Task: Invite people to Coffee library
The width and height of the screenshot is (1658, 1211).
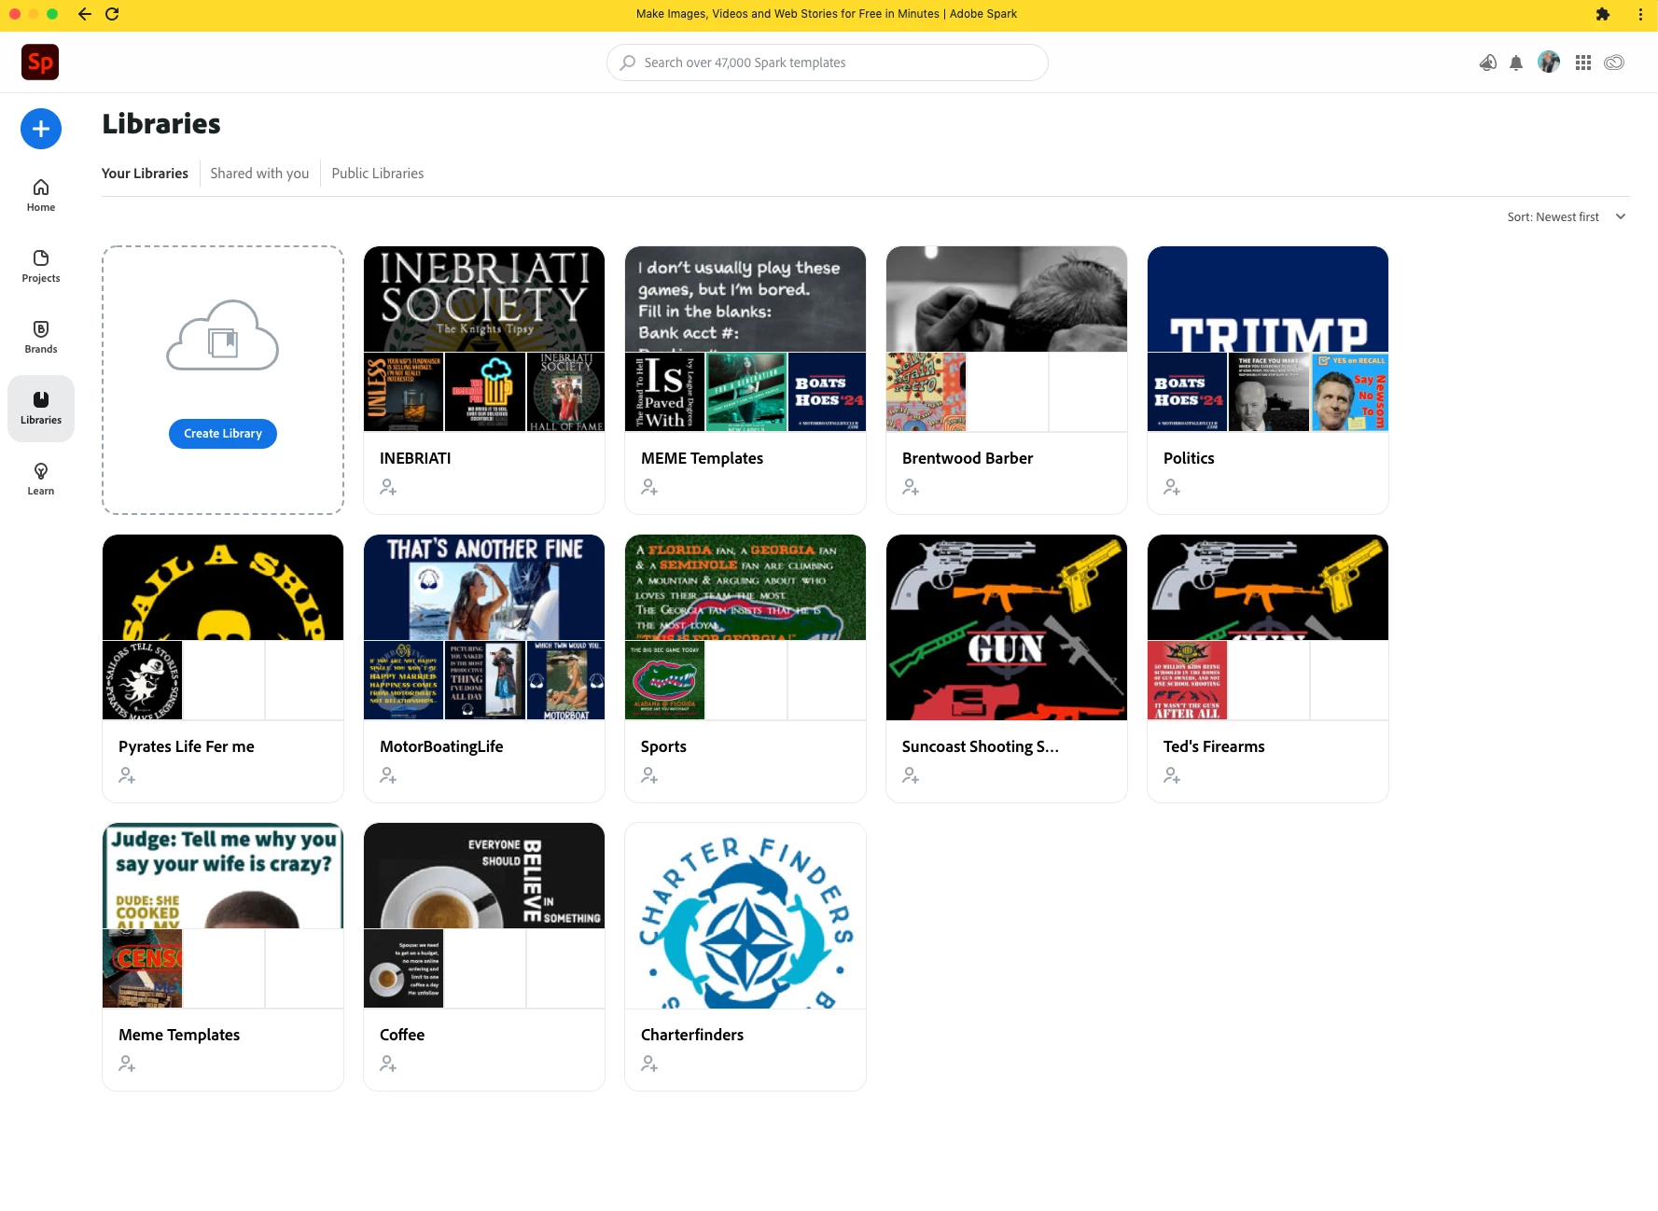Action: (x=388, y=1064)
